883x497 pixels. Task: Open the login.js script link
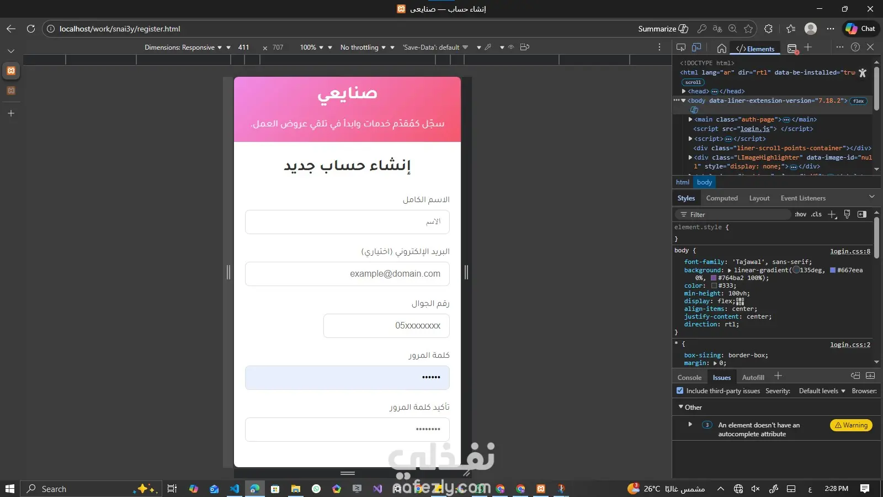click(755, 129)
